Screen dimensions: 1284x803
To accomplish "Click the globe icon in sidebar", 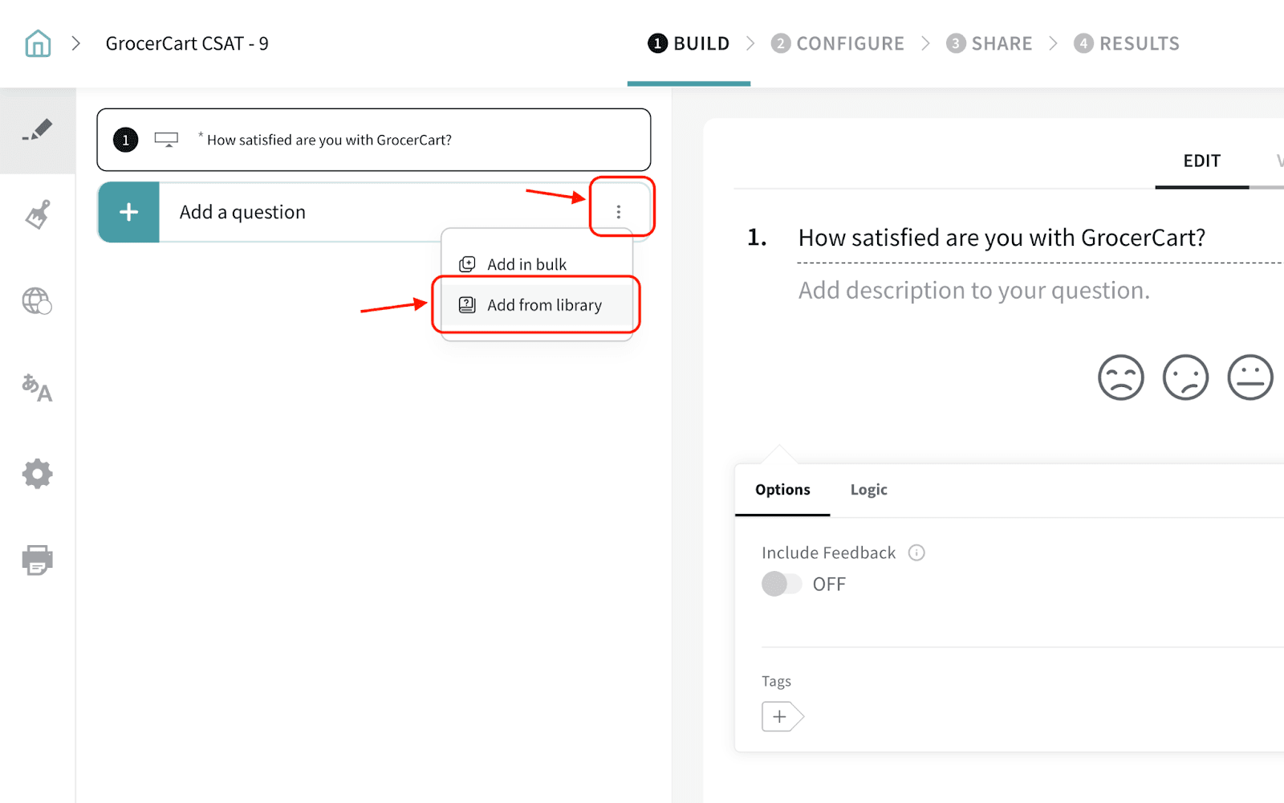I will click(37, 301).
